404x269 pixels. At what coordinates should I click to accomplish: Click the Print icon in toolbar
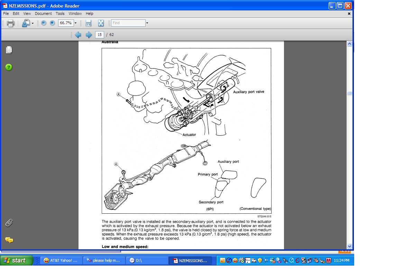(x=10, y=23)
